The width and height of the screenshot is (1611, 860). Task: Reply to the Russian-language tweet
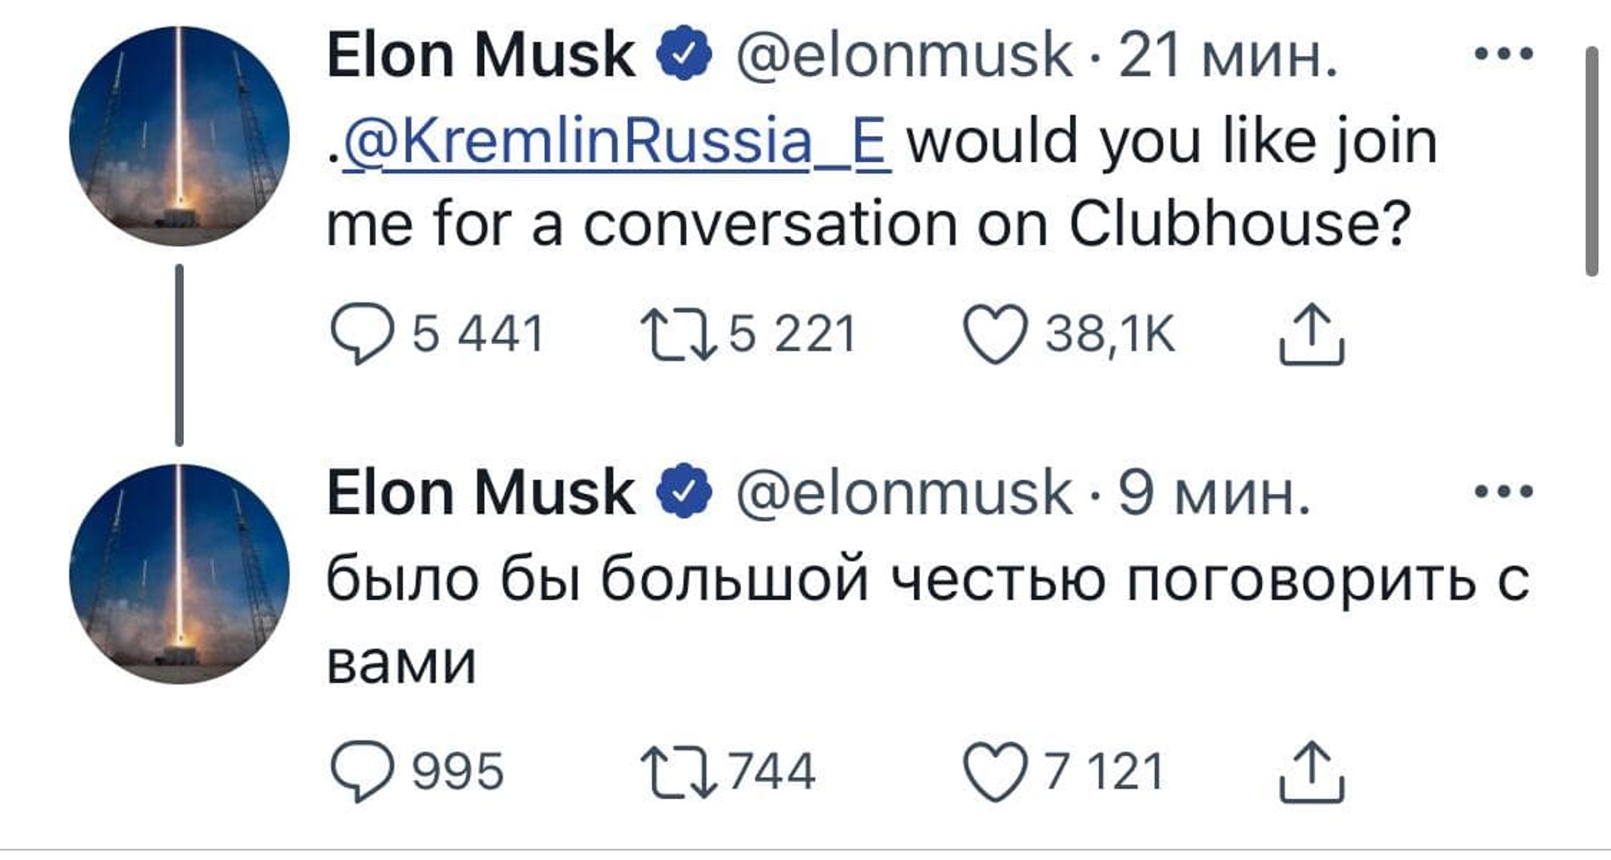tap(362, 772)
